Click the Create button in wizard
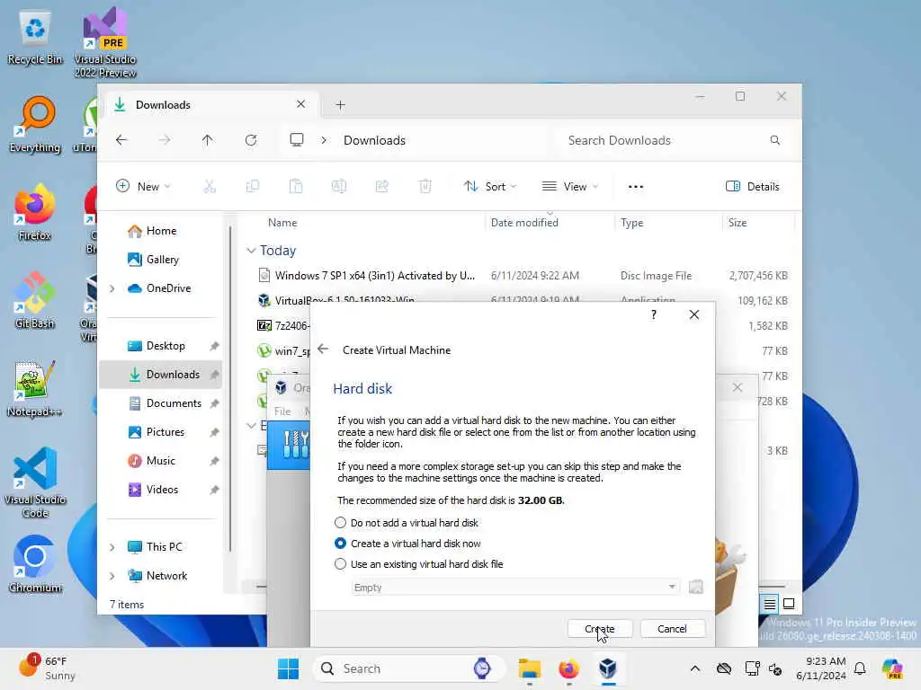Image resolution: width=921 pixels, height=690 pixels. point(600,628)
